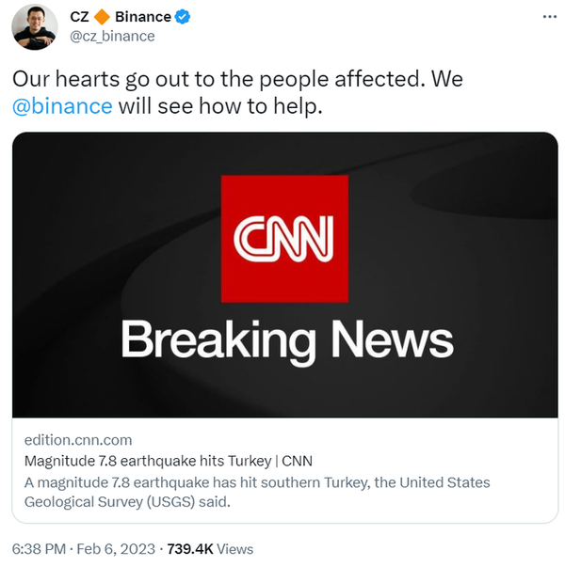
Task: Click the red CNN logo square
Action: pyautogui.click(x=283, y=238)
